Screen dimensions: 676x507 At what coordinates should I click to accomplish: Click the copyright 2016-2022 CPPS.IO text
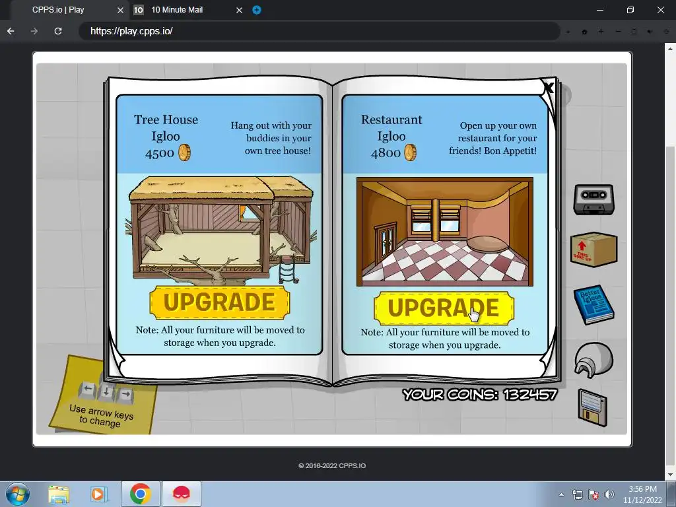332,465
